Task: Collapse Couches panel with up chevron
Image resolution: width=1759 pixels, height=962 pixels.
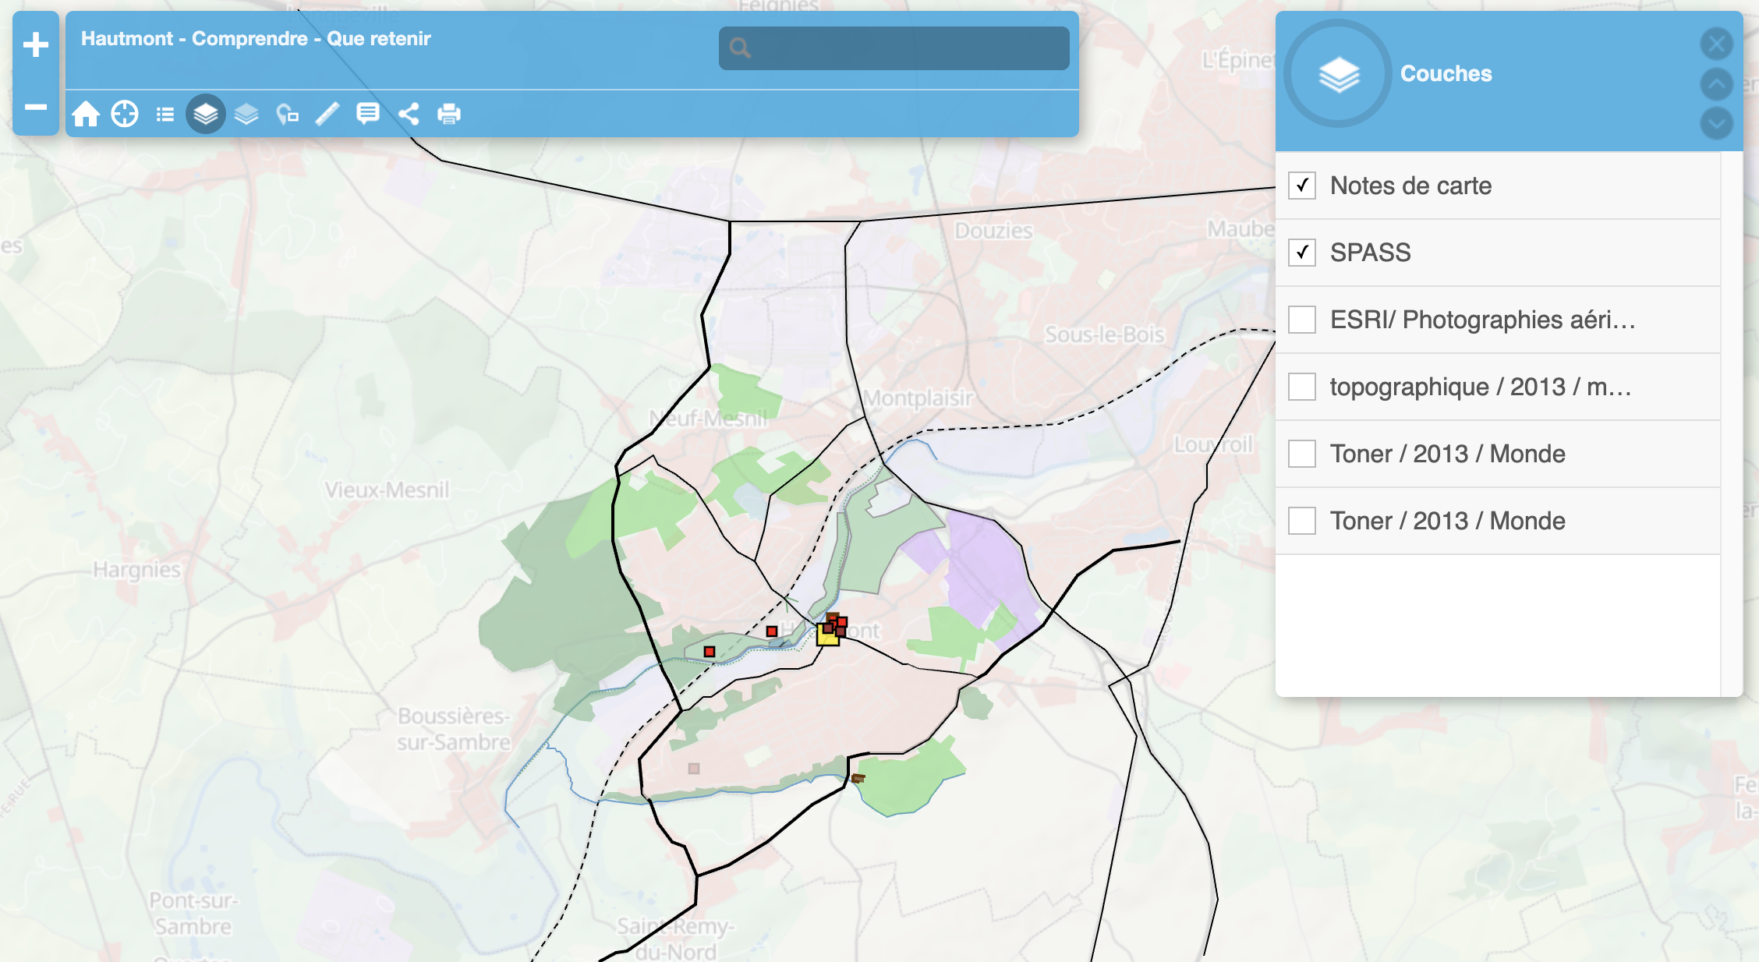Action: point(1716,83)
